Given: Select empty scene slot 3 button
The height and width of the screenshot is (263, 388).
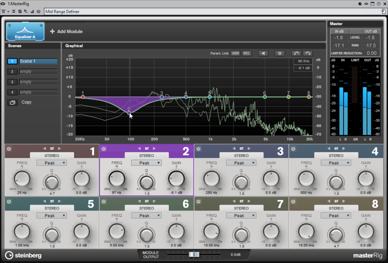Looking at the screenshot, I should (x=12, y=82).
